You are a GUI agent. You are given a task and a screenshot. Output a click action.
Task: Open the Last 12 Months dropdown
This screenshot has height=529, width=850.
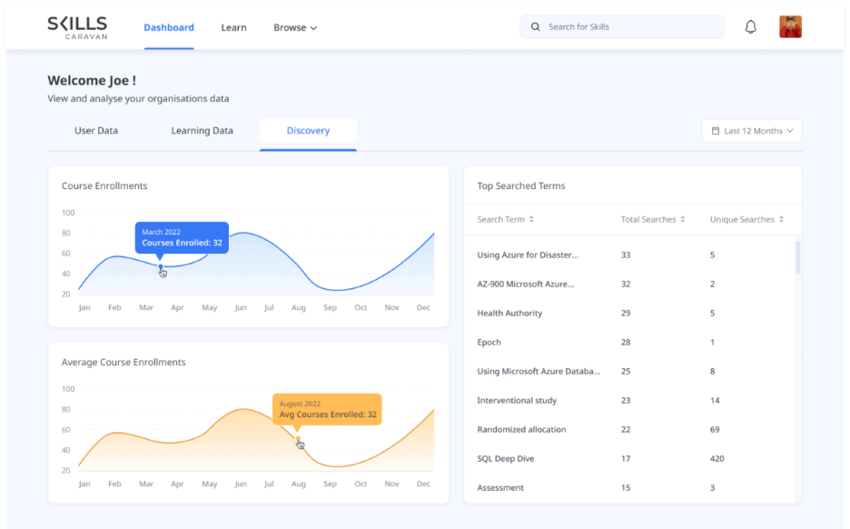click(752, 131)
